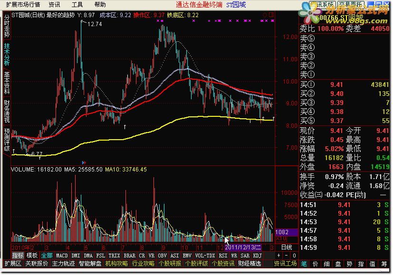Click the 14:59 trade tick row
The image size is (393, 275).
click(345, 247)
